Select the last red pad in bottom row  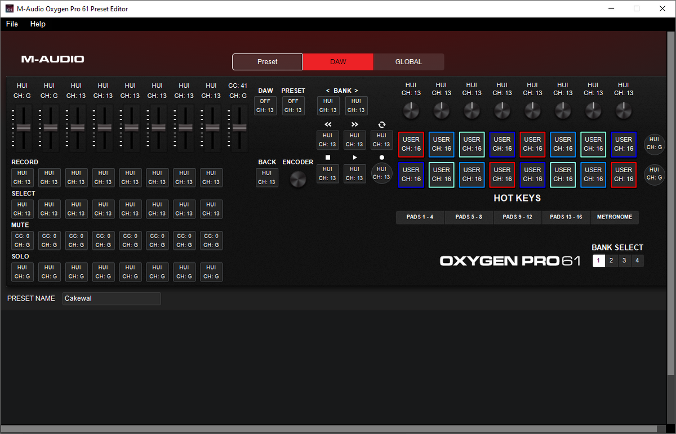tap(624, 175)
